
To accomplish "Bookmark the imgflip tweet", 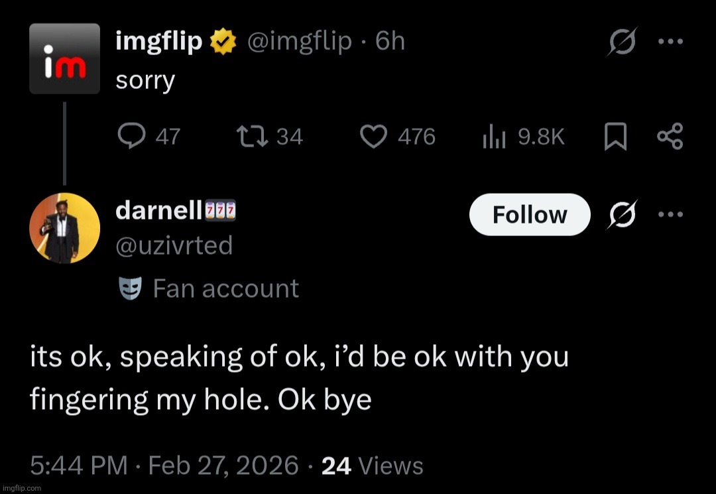I will pyautogui.click(x=615, y=137).
